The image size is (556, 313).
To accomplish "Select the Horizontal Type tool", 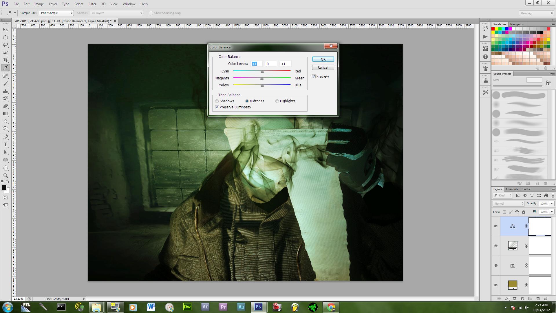I will tap(6, 145).
